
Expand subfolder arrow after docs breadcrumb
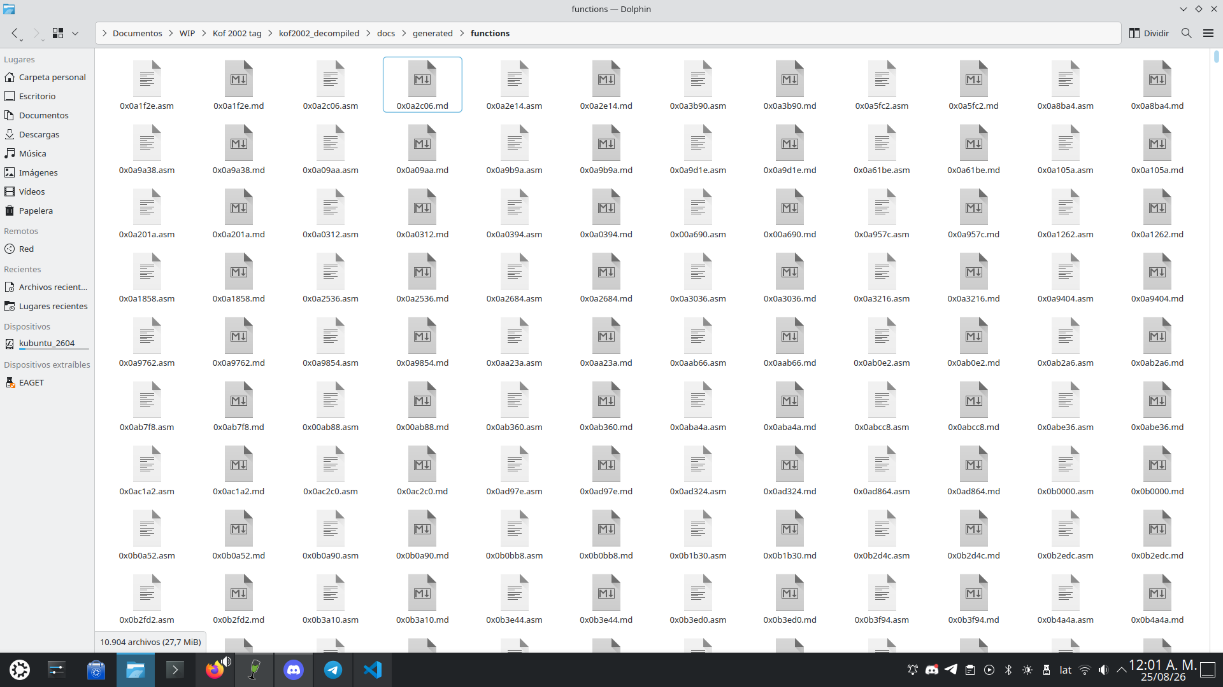click(404, 33)
